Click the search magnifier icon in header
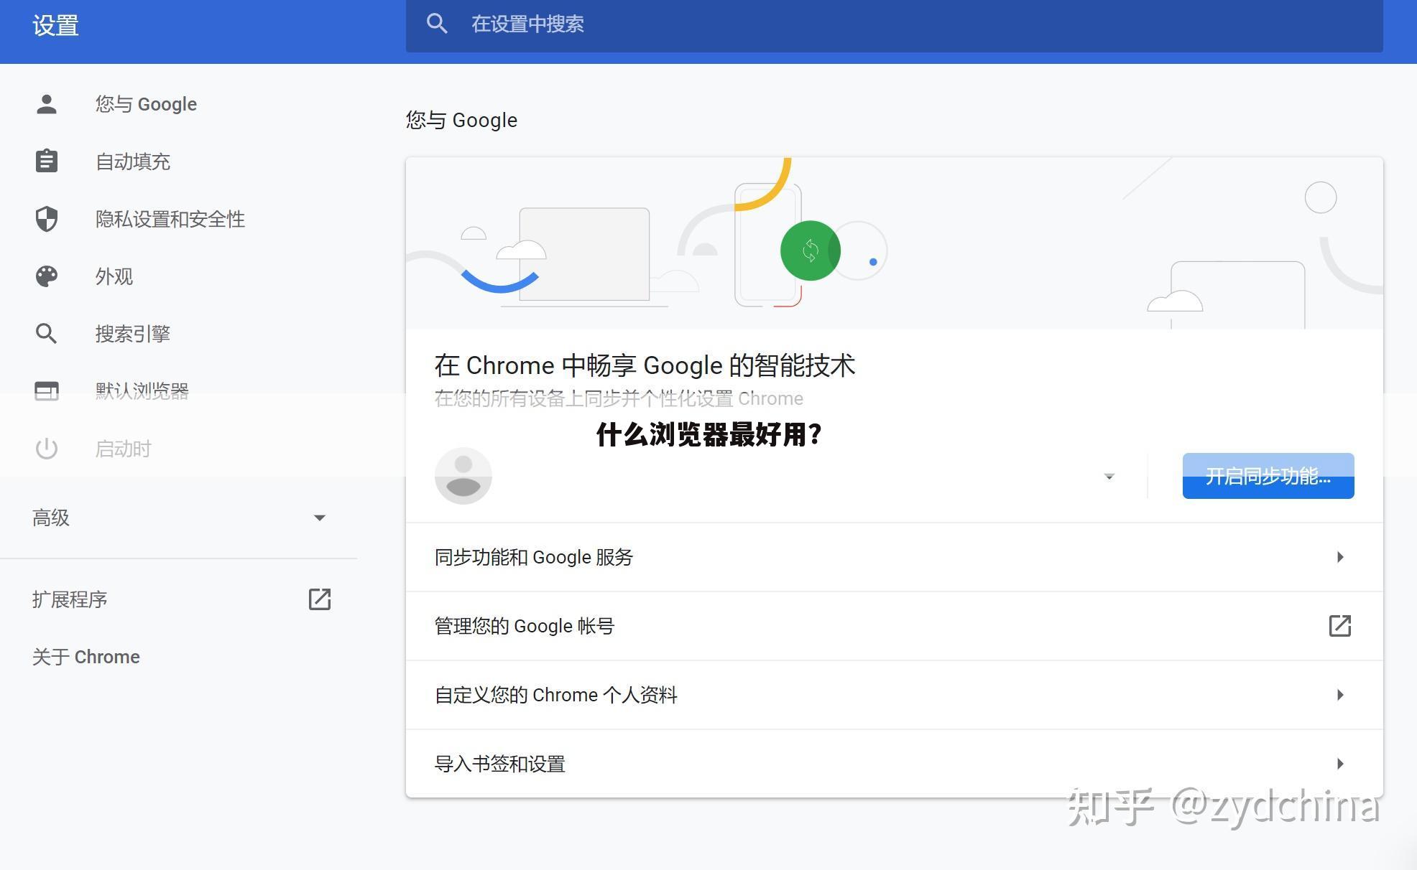This screenshot has height=870, width=1417. click(x=437, y=24)
